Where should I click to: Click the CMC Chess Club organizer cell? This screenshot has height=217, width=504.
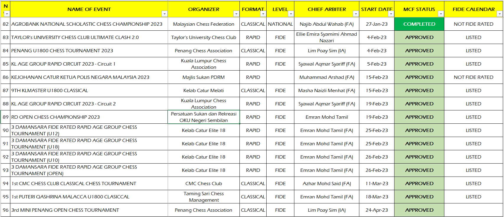(x=203, y=184)
